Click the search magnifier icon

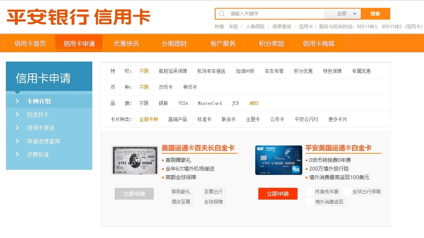(x=222, y=13)
